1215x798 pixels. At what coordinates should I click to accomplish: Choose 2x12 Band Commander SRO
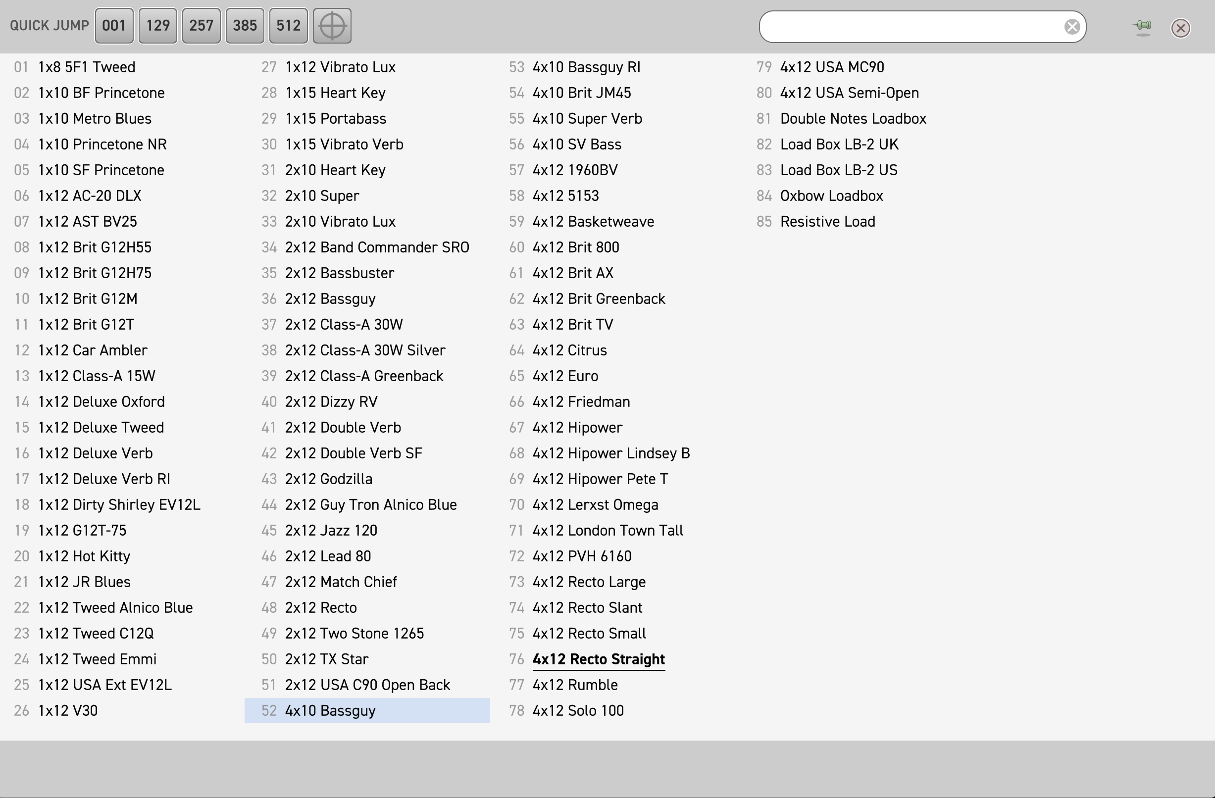377,247
